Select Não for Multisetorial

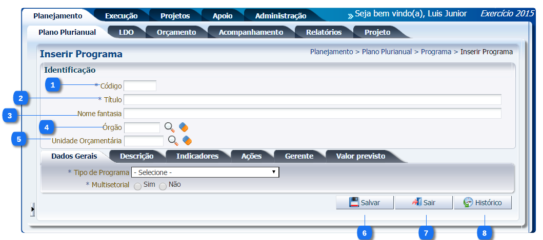163,187
